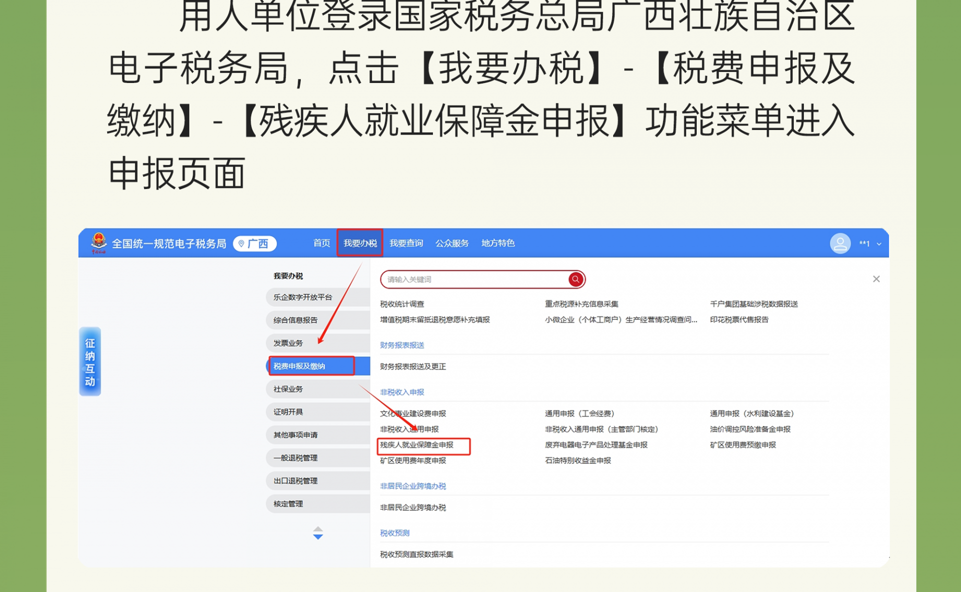Select 发票业务 in the sidebar

click(288, 342)
